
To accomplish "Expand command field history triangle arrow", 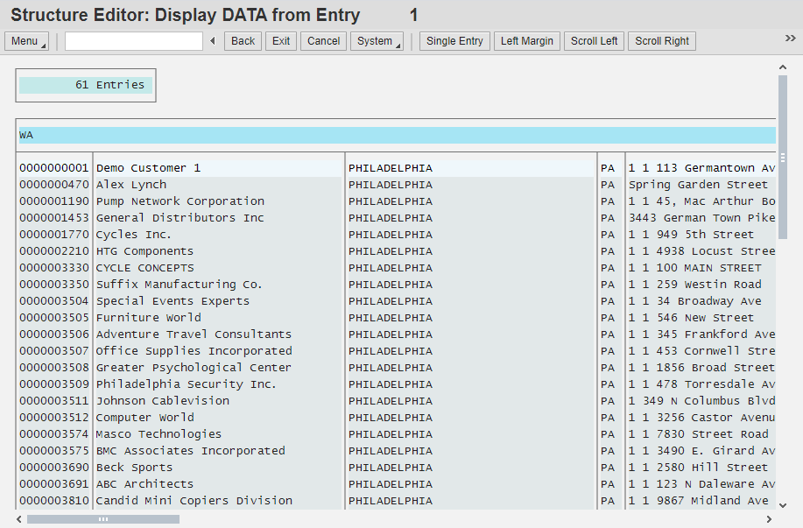I will 212,41.
